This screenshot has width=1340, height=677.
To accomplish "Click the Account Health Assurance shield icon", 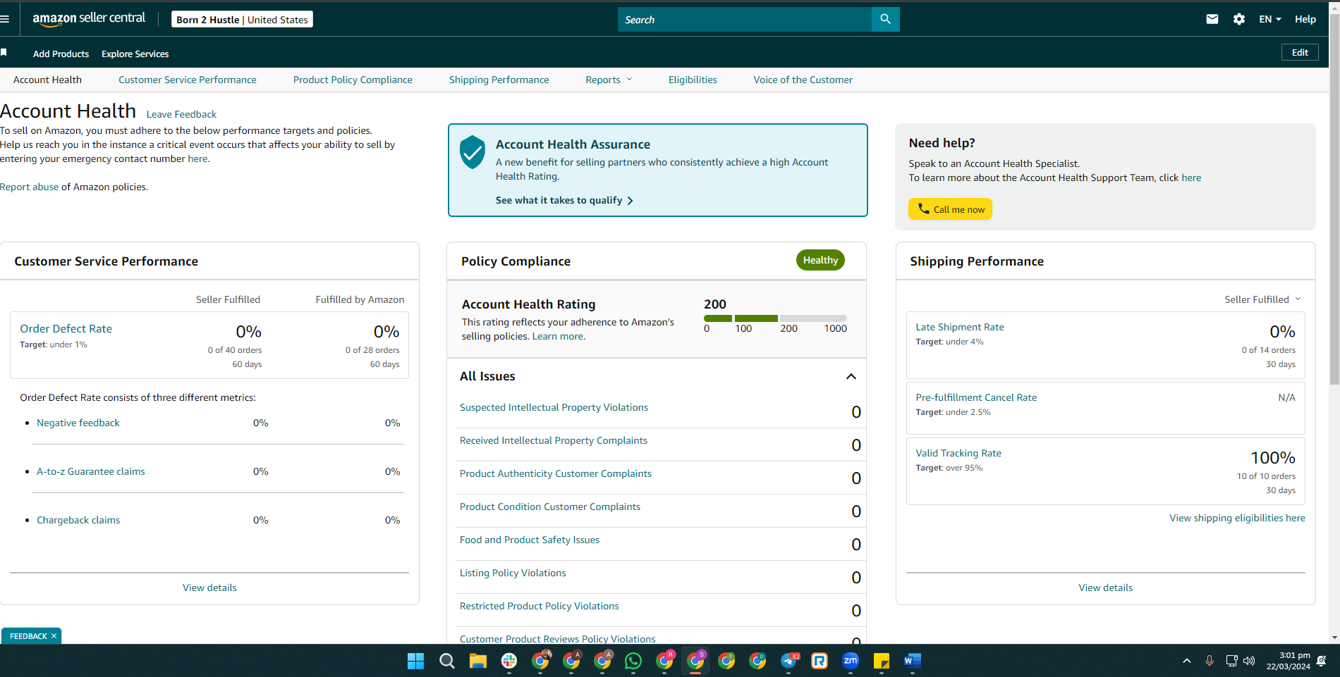I will (x=472, y=152).
